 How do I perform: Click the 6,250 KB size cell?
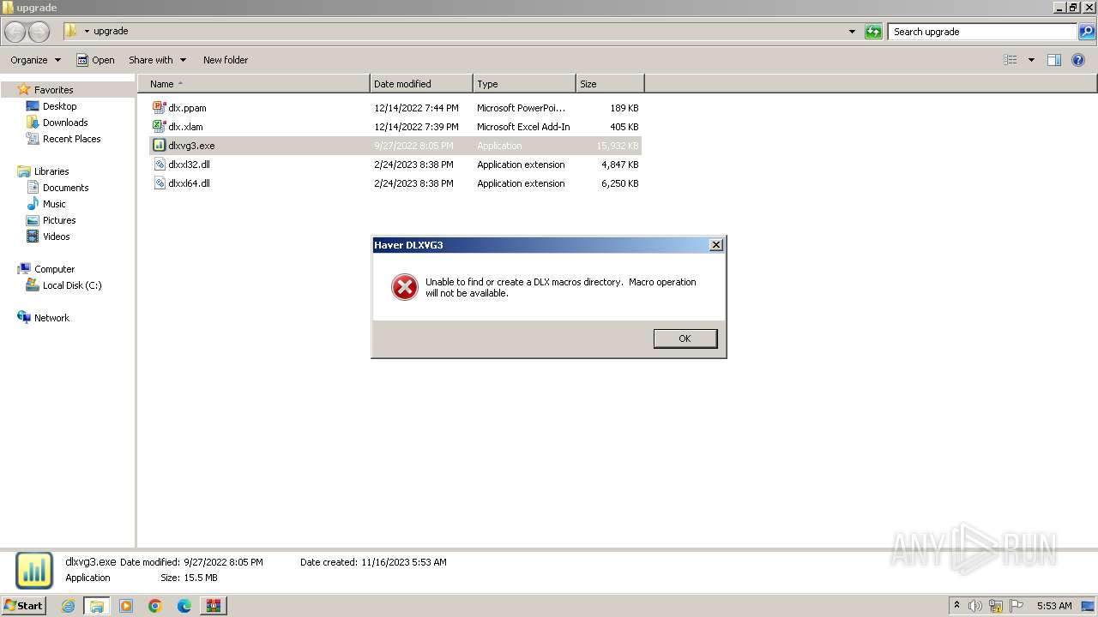pos(620,183)
